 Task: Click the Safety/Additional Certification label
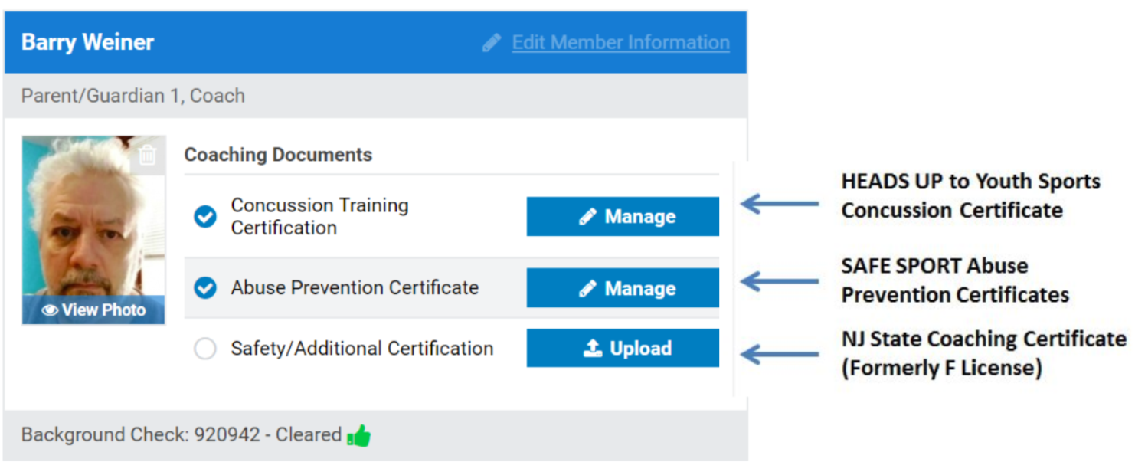[x=361, y=349]
